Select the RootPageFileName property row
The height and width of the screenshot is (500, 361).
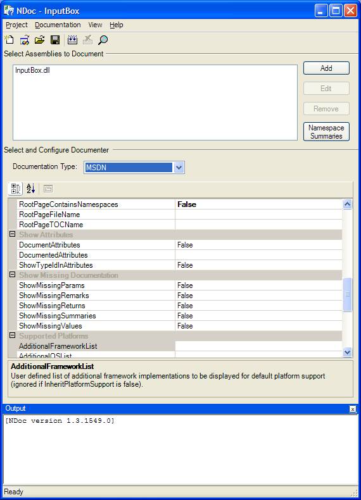tap(96, 215)
